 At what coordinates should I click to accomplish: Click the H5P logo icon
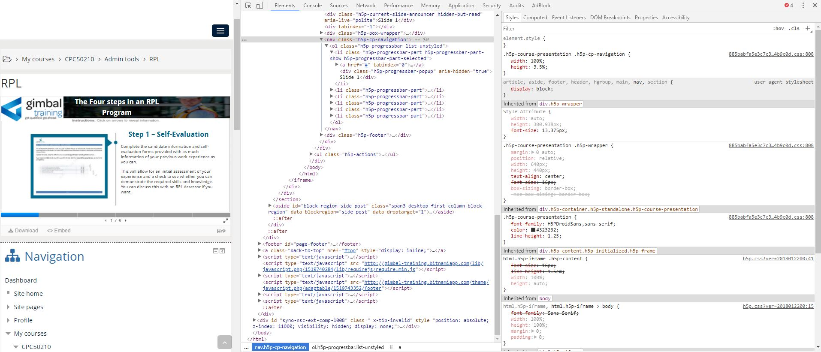[x=221, y=231]
